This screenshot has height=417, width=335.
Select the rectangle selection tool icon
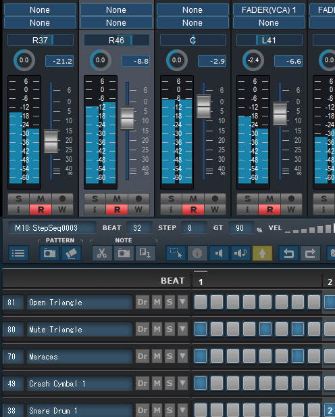(176, 253)
